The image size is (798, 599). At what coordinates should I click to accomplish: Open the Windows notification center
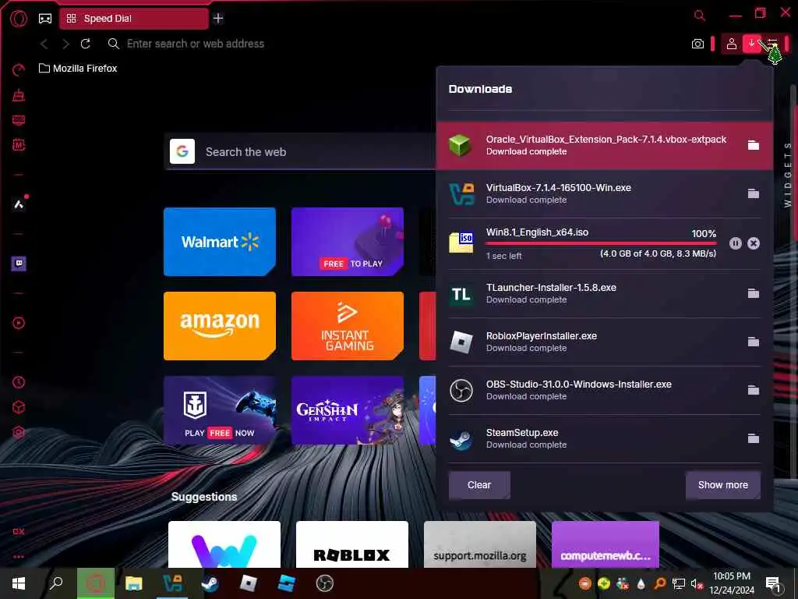pyautogui.click(x=772, y=583)
